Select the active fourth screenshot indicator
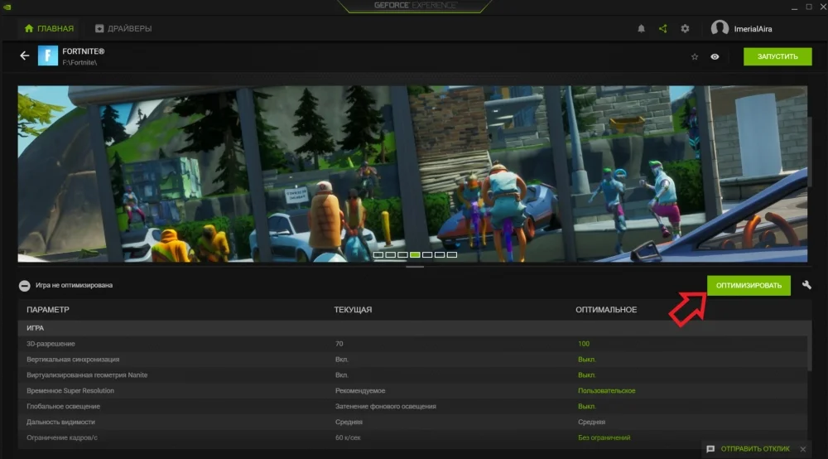 click(x=415, y=254)
